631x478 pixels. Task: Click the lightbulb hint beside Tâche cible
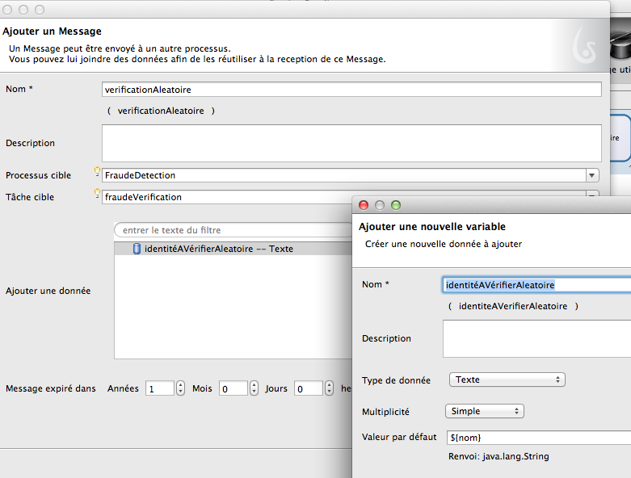point(98,192)
